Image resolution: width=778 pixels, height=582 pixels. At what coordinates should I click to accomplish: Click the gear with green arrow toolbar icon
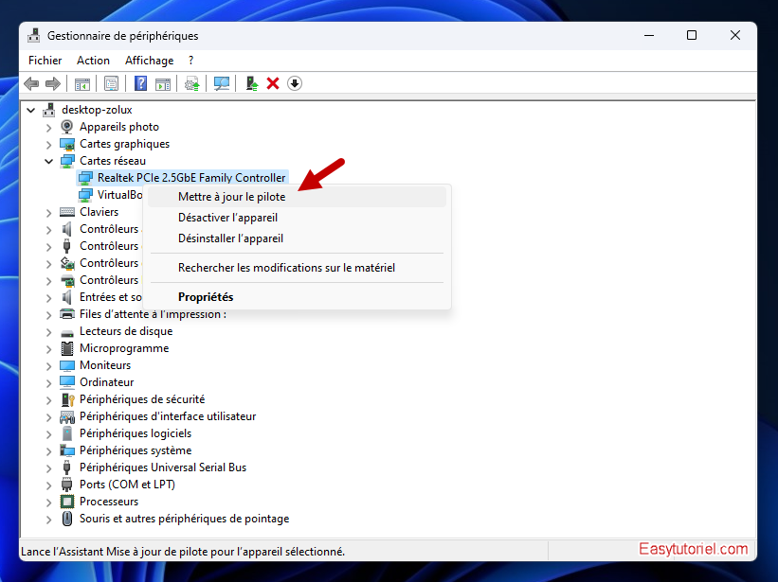click(192, 83)
